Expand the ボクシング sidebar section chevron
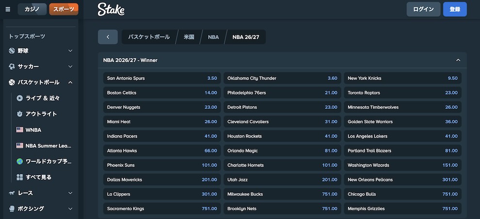 pos(70,209)
